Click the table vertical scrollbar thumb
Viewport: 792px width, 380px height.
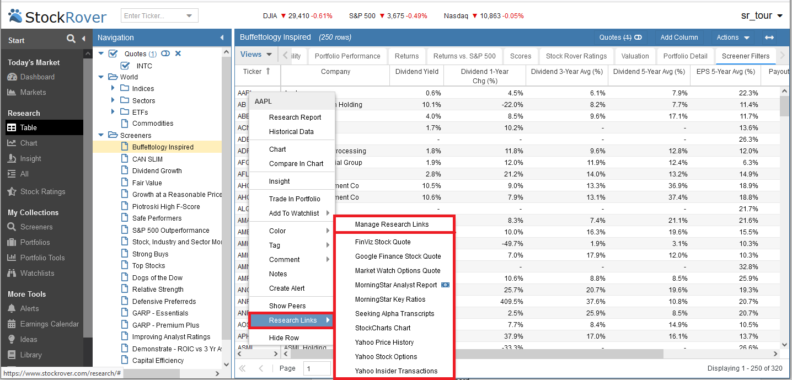pyautogui.click(x=784, y=105)
